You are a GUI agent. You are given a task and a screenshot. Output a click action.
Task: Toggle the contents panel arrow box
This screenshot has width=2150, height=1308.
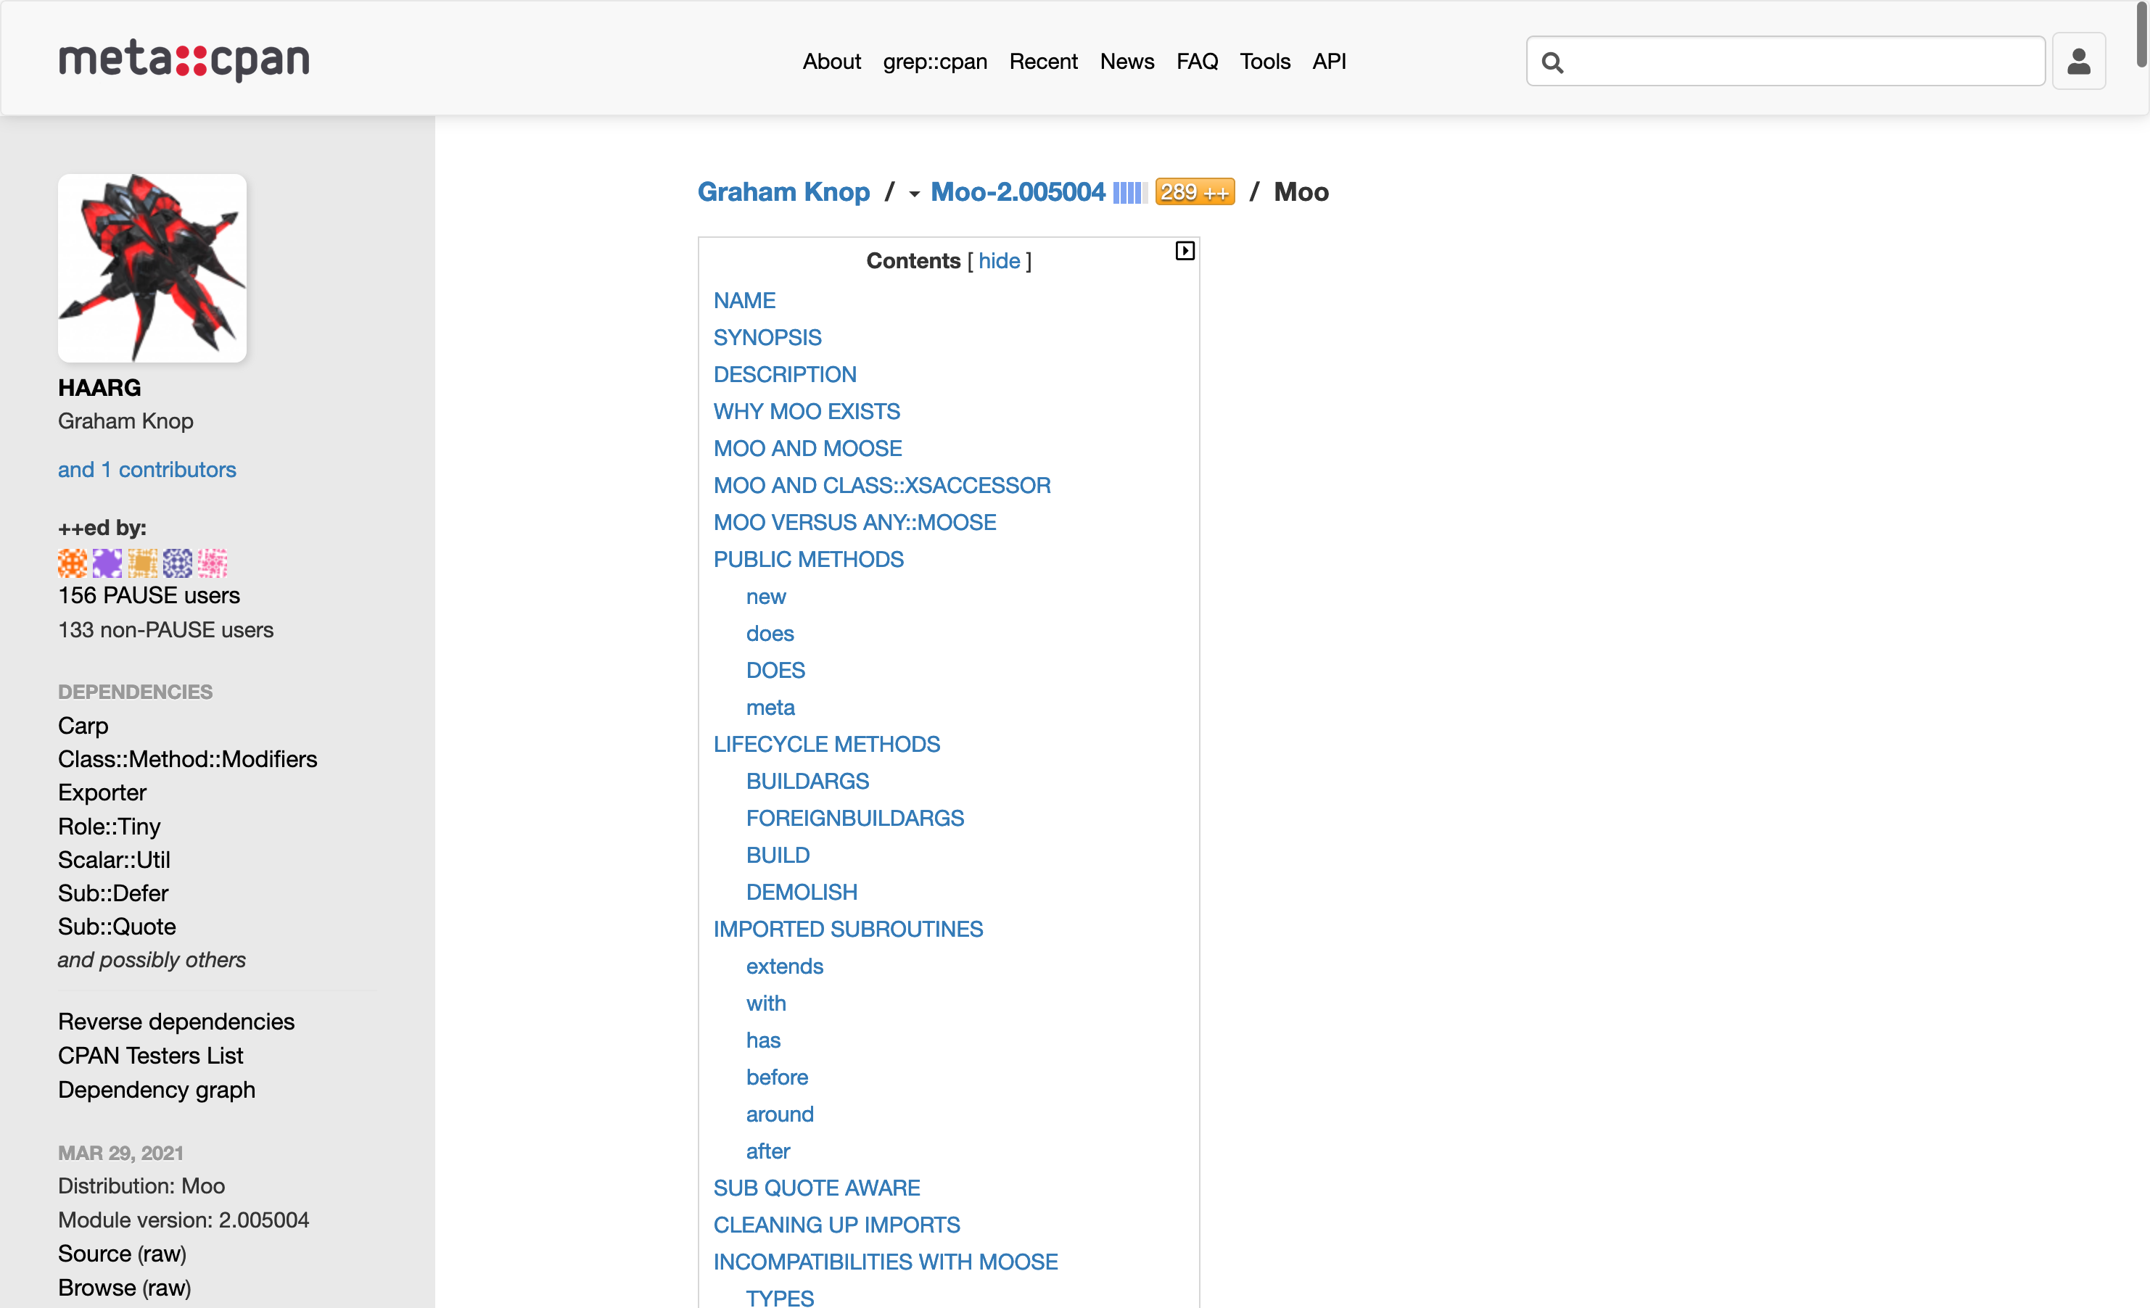(x=1184, y=251)
